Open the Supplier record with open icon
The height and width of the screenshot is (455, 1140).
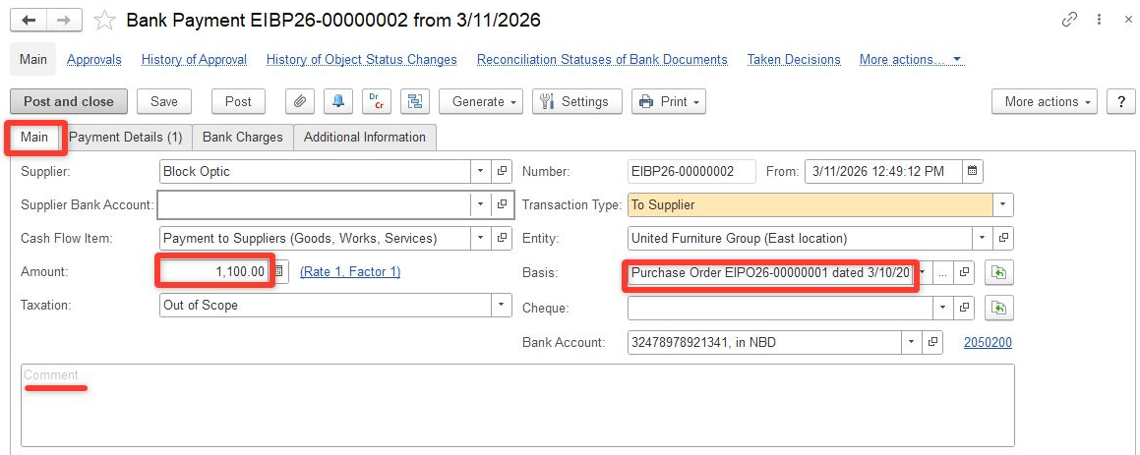503,171
